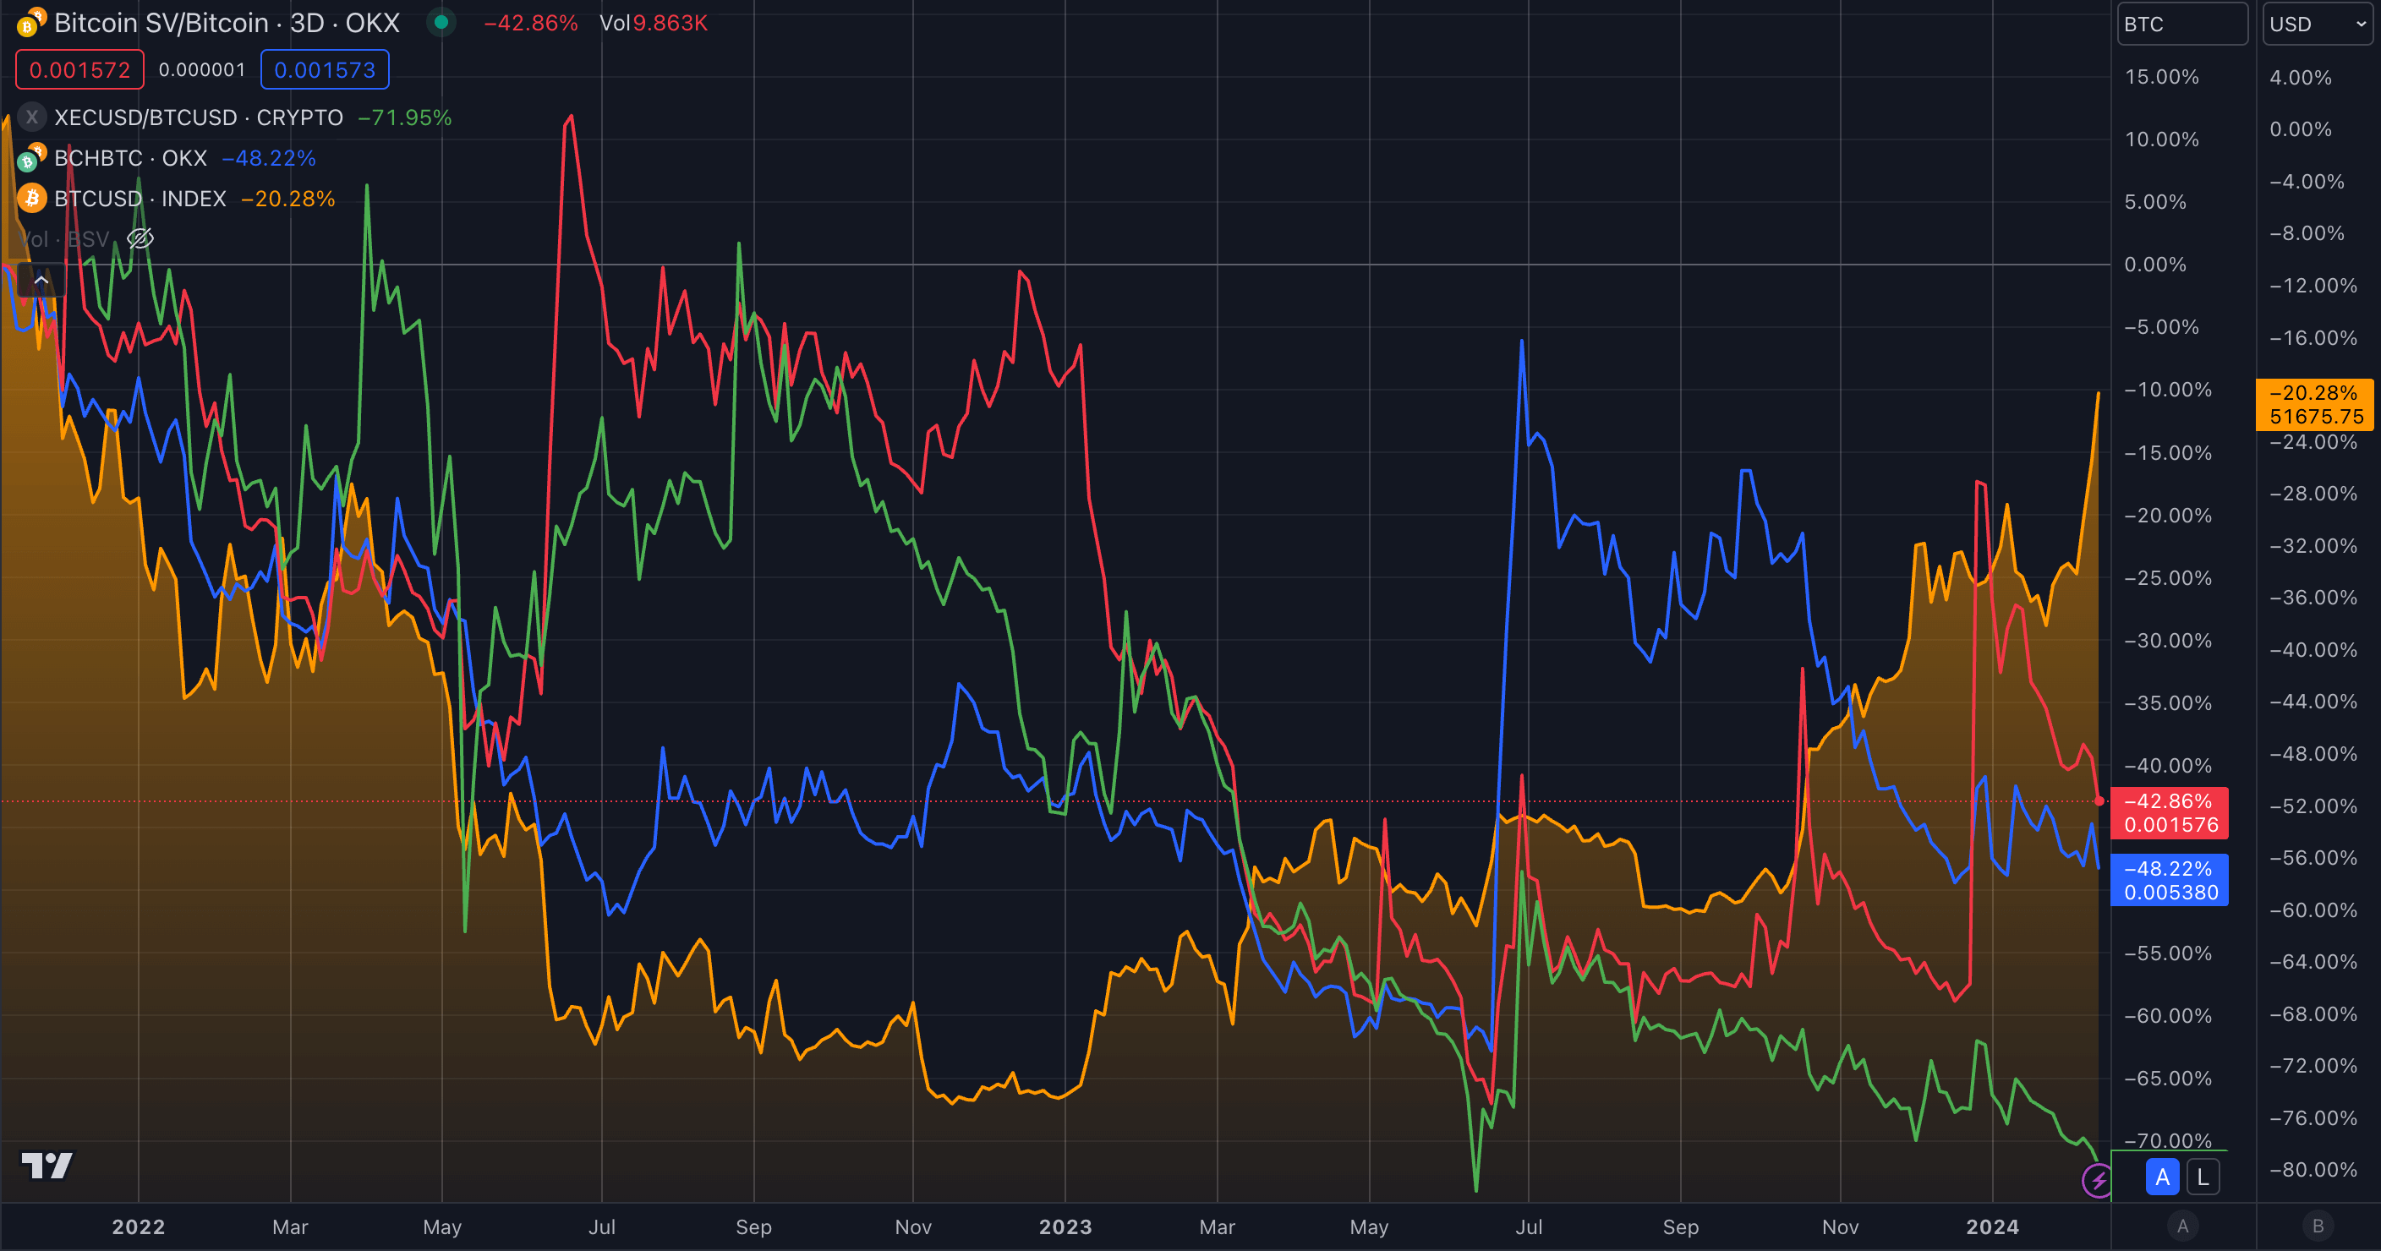The image size is (2381, 1251).
Task: Click the blue -48.22% legend value
Action: coord(269,159)
